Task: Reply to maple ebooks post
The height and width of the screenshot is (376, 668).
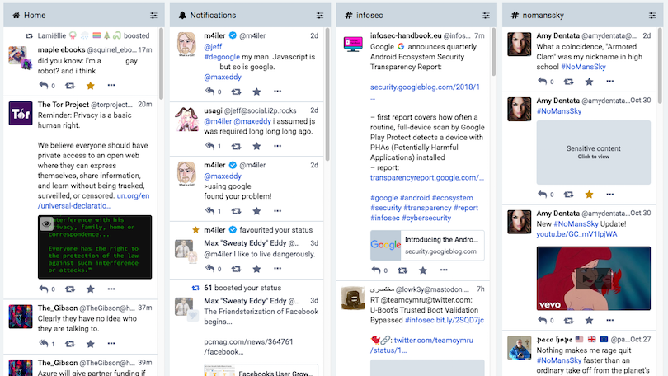Action: click(44, 85)
